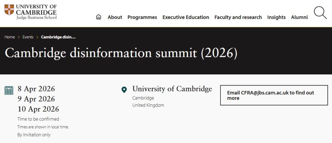Image resolution: width=332 pixels, height=143 pixels.
Task: Open the search magnifier icon
Action: click(x=320, y=13)
